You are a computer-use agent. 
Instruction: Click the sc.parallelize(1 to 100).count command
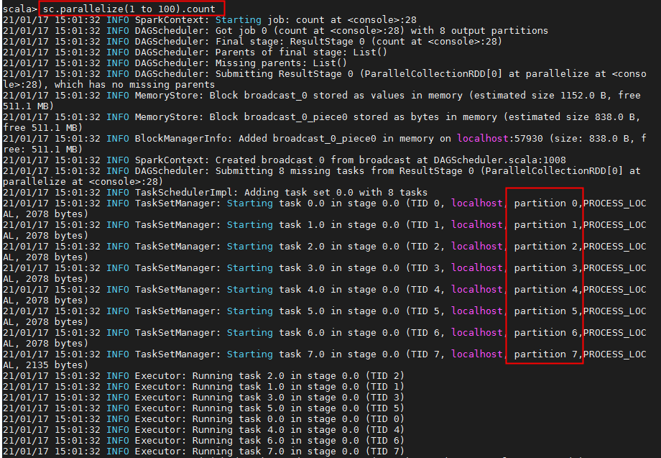(x=129, y=9)
